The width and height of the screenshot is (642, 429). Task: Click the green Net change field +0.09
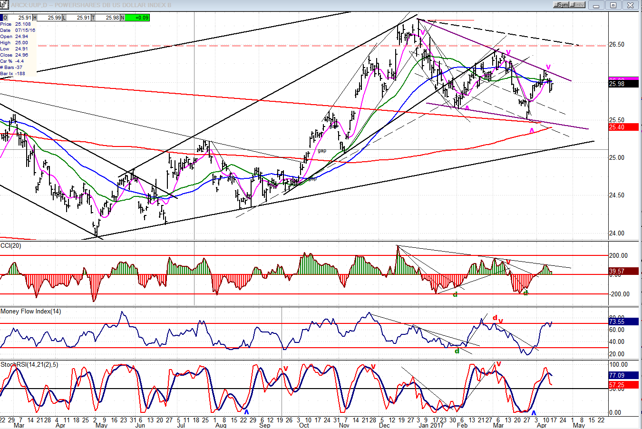(x=135, y=18)
